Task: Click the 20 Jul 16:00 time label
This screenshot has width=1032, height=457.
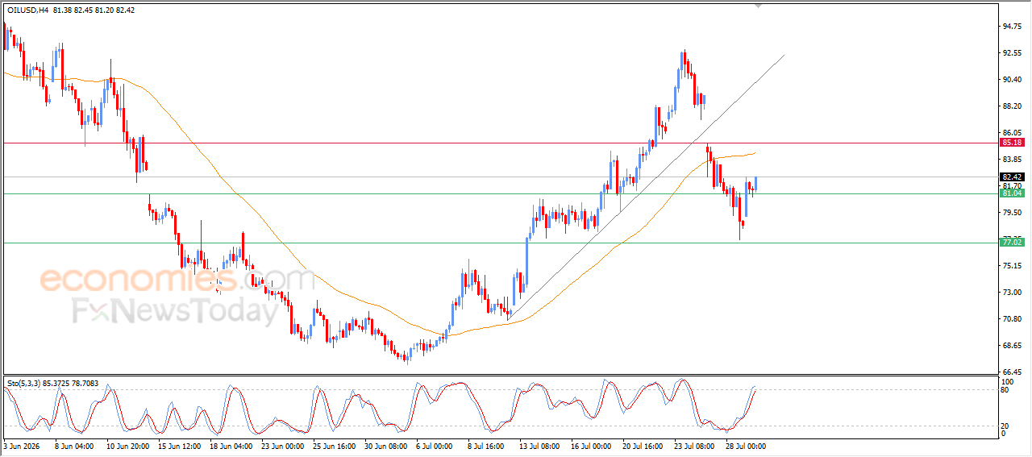Action: click(643, 445)
